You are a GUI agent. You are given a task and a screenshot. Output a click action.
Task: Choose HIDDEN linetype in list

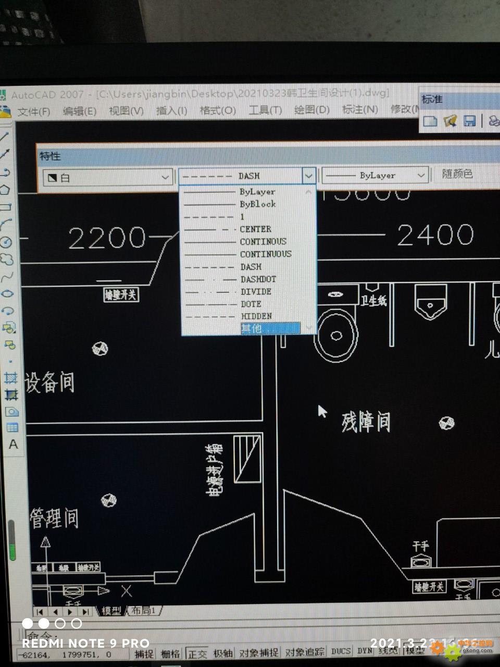[x=244, y=316]
